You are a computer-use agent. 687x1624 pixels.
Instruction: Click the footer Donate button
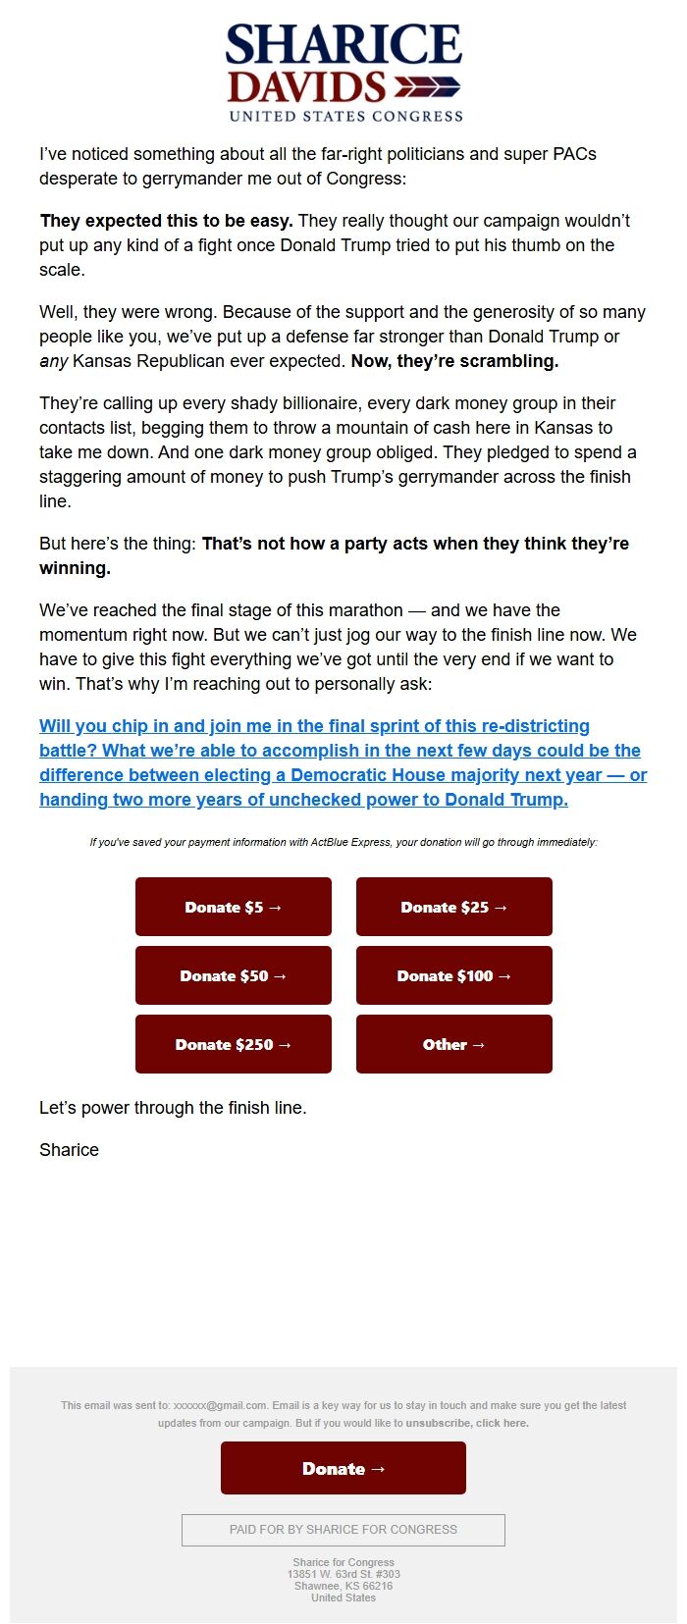(343, 1468)
